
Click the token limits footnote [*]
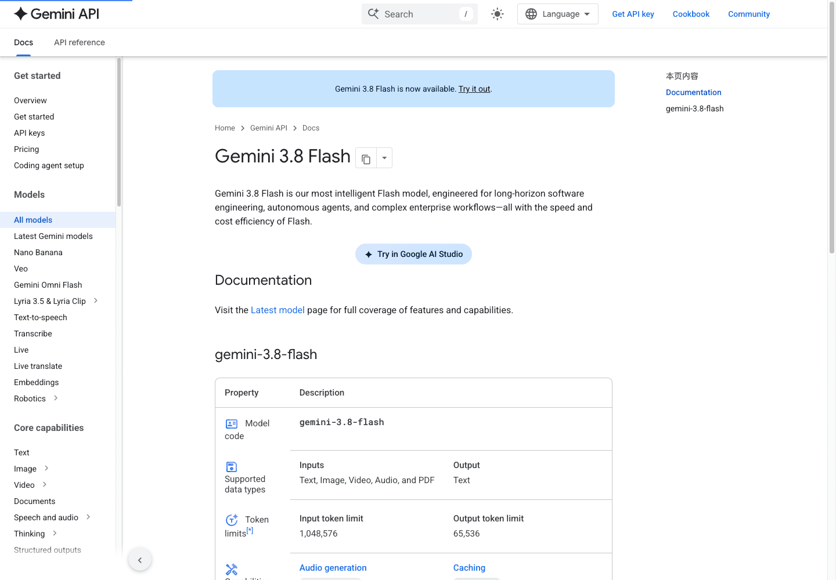click(250, 530)
